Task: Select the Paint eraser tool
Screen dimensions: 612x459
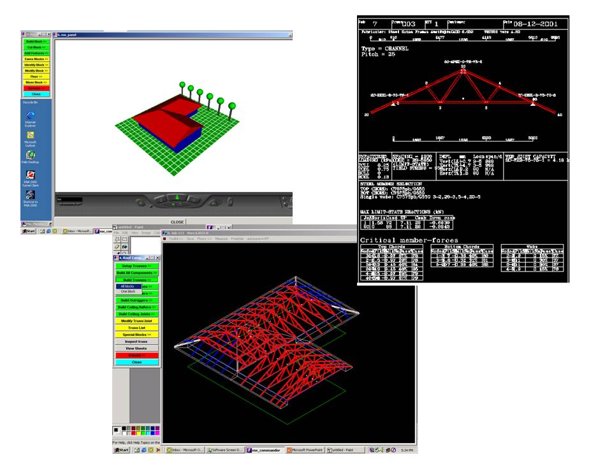Action: (117, 247)
